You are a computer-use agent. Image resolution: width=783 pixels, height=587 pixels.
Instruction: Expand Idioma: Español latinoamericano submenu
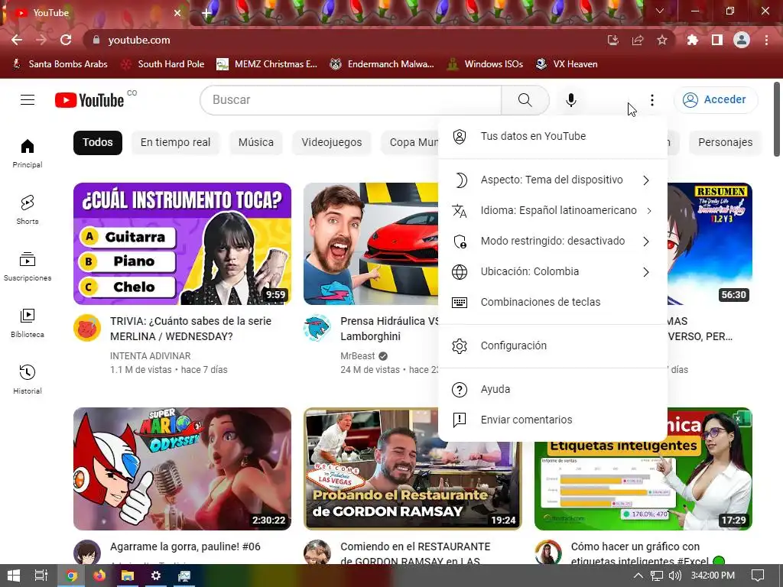pyautogui.click(x=553, y=211)
